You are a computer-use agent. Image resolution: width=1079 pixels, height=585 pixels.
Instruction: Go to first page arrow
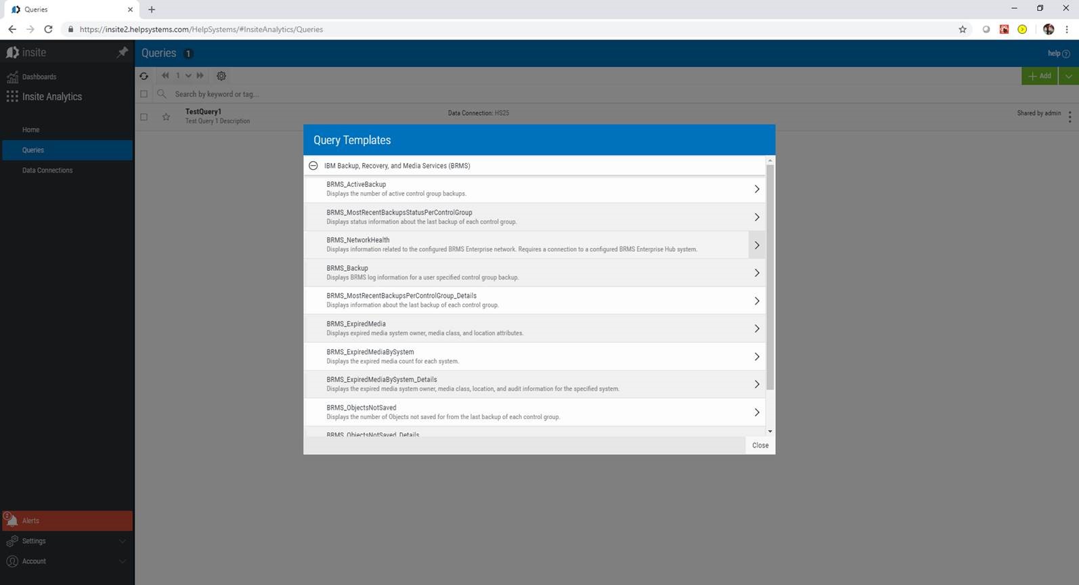[x=165, y=76]
